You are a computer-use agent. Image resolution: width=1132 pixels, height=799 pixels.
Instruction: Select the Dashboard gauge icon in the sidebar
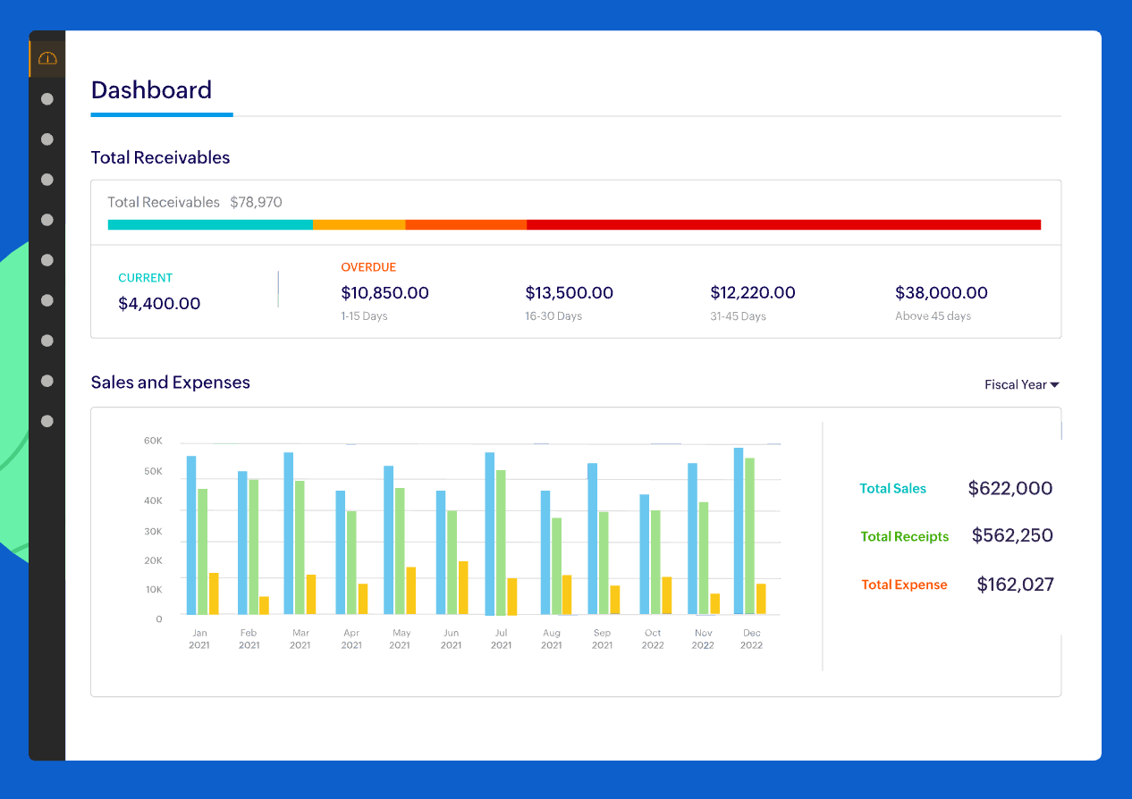tap(46, 57)
